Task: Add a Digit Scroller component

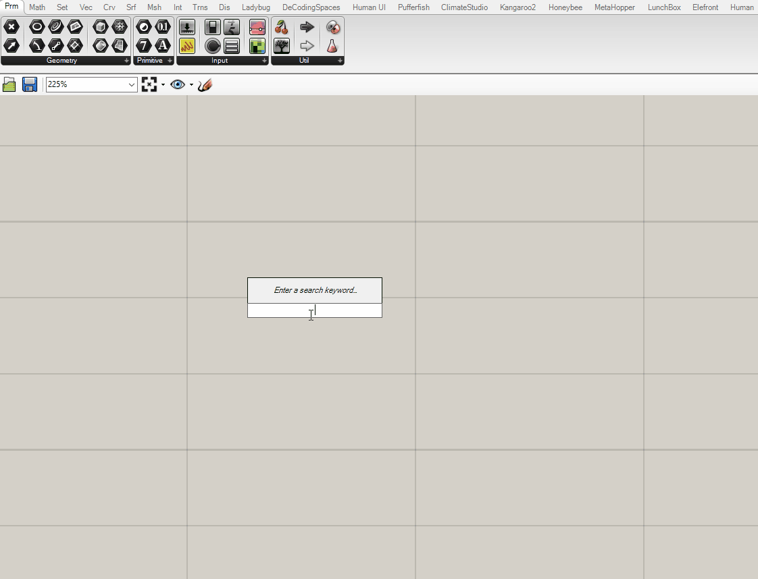Action: [x=232, y=27]
